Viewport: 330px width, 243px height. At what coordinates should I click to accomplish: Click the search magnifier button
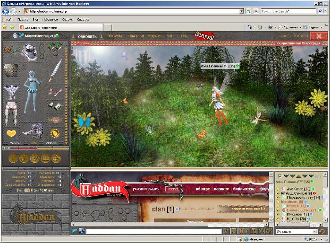[x=320, y=11]
